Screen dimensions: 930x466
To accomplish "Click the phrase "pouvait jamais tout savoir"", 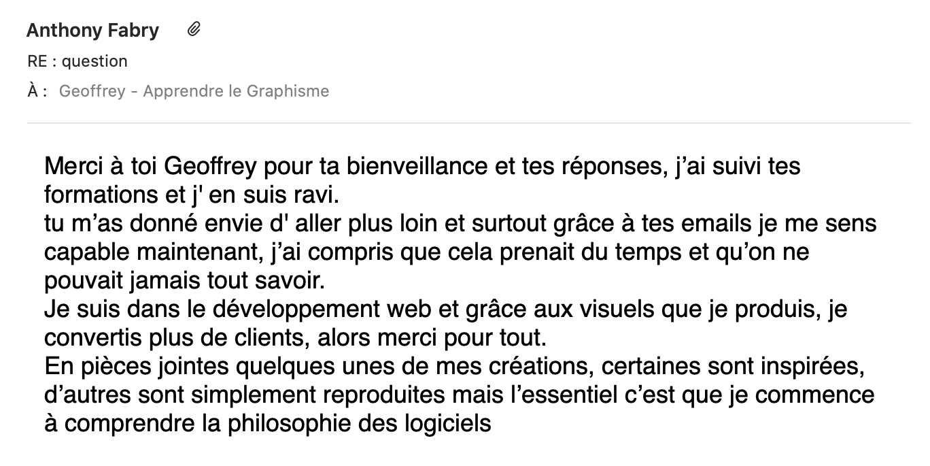I will pyautogui.click(x=176, y=281).
